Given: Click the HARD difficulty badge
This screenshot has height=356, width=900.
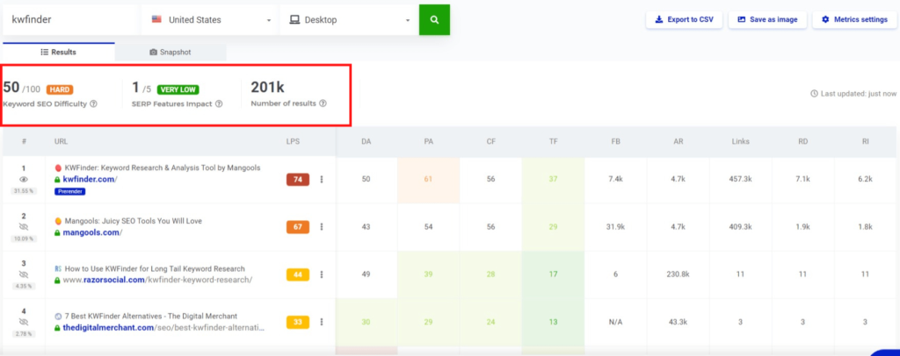Looking at the screenshot, I should (x=60, y=89).
